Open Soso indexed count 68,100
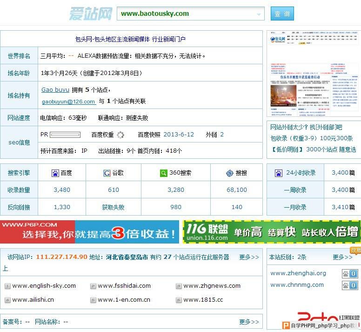Image resolution: width=361 pixels, height=332 pixels. [x=236, y=190]
